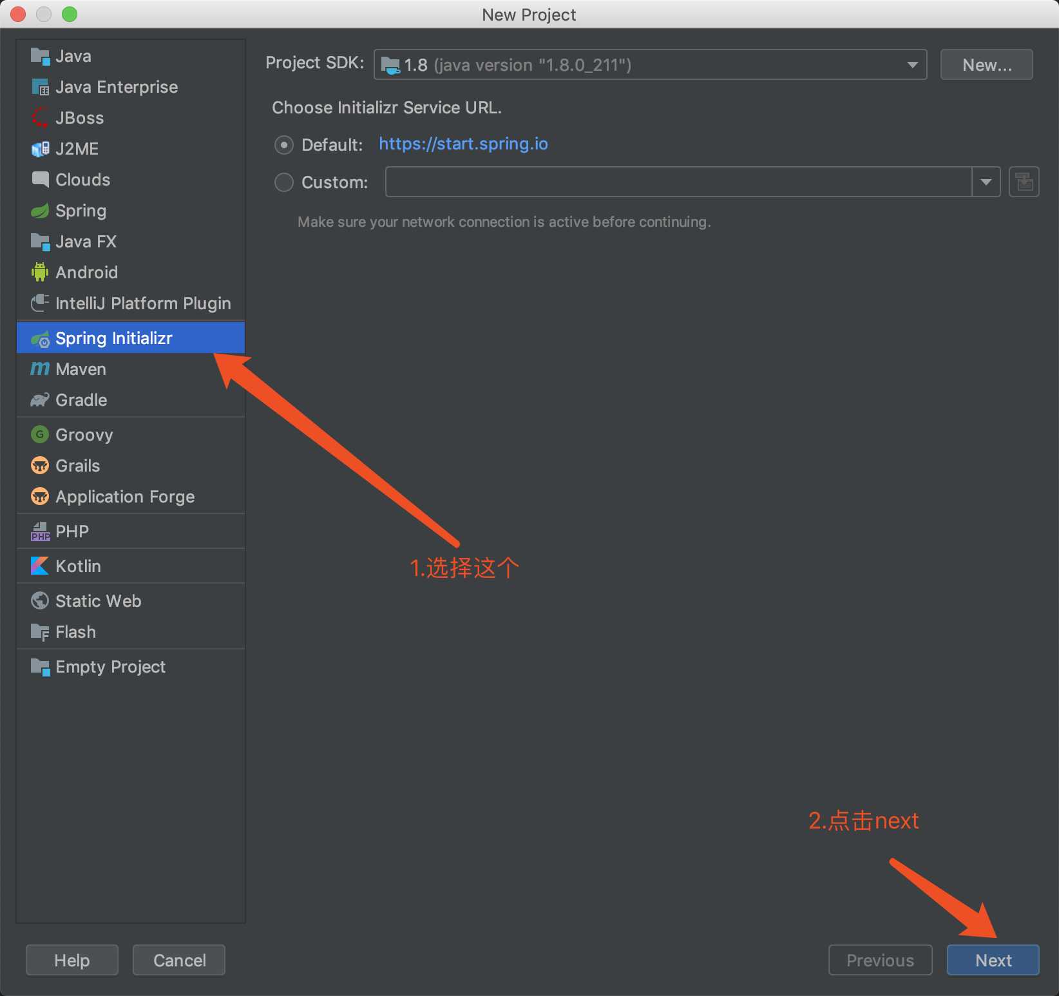Select the Application Forge entry
The height and width of the screenshot is (996, 1059).
131,497
